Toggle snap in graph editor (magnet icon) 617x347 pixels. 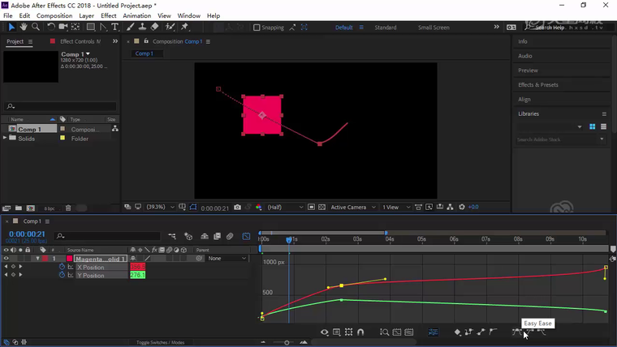pos(360,332)
